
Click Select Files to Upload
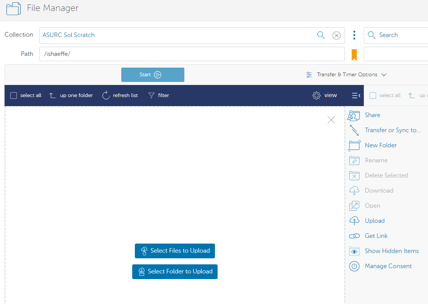pyautogui.click(x=175, y=251)
